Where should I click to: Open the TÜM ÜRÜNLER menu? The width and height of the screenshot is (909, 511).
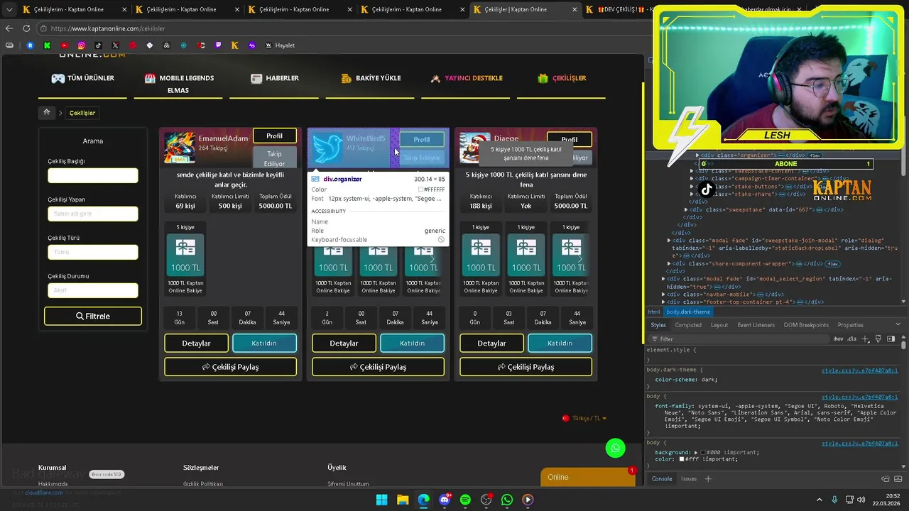pos(82,78)
